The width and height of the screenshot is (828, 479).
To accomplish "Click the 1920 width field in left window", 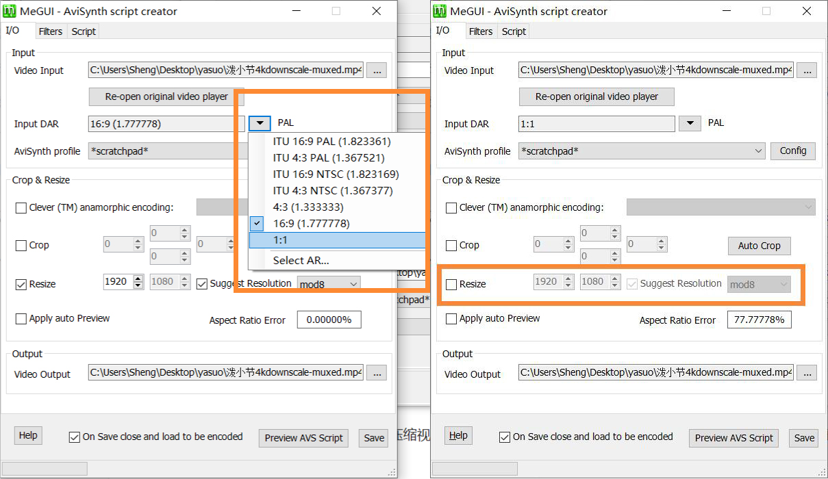I will point(118,281).
